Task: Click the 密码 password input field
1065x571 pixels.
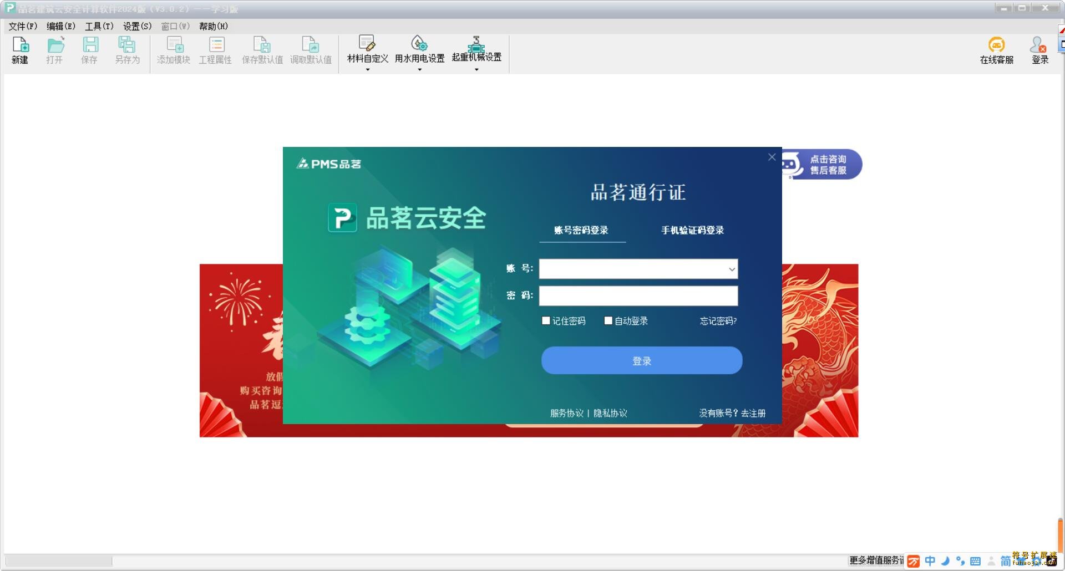Action: click(638, 296)
